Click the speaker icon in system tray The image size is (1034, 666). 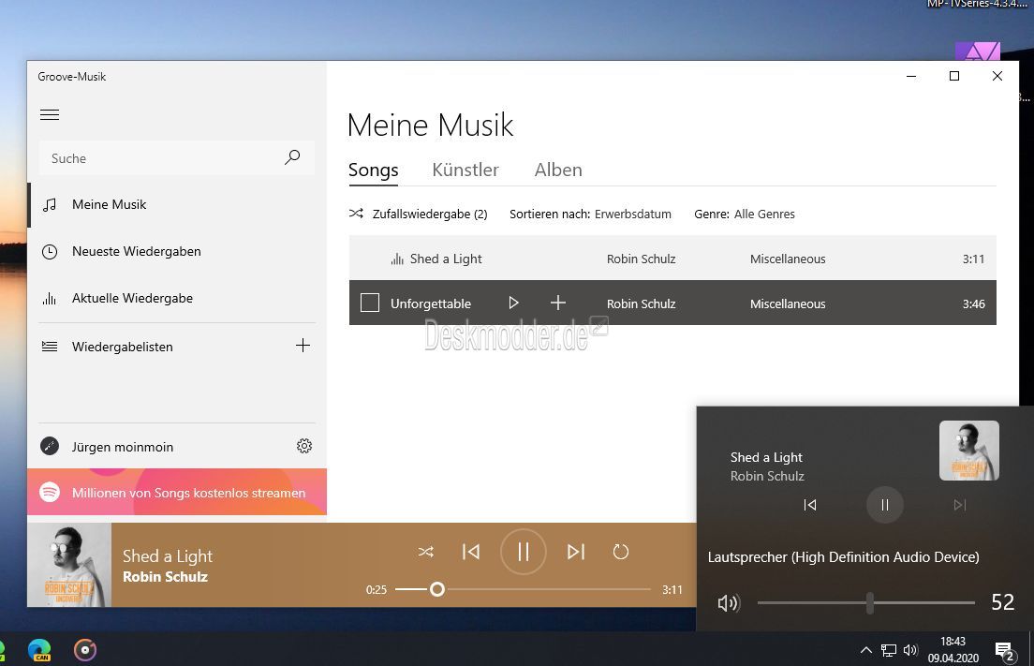910,651
